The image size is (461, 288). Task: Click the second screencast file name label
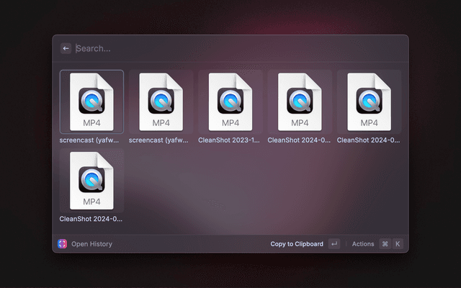point(161,140)
